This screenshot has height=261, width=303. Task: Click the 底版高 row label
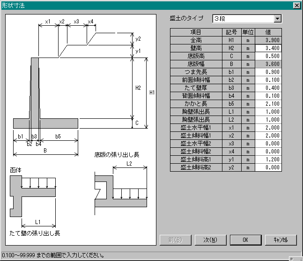tap(196, 56)
